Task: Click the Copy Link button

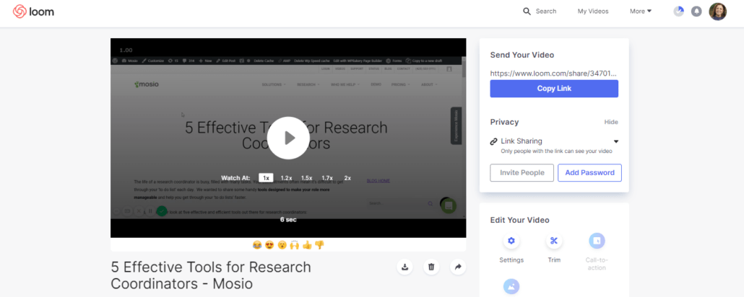Action: [x=554, y=89]
